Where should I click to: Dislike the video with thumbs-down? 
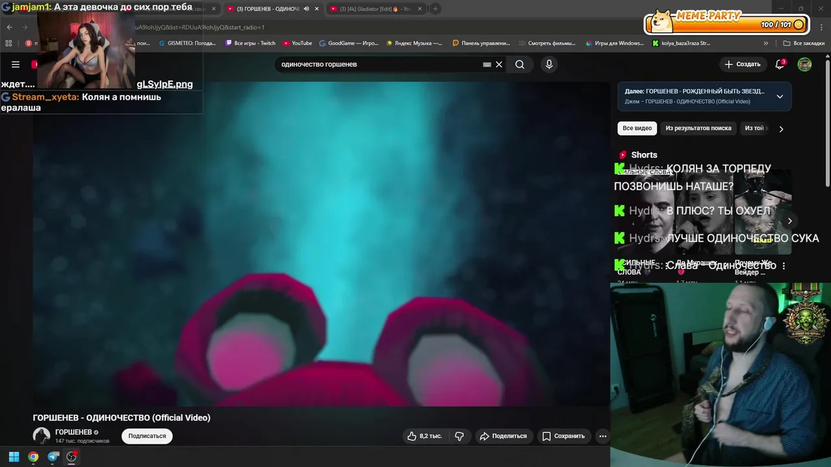click(x=460, y=436)
